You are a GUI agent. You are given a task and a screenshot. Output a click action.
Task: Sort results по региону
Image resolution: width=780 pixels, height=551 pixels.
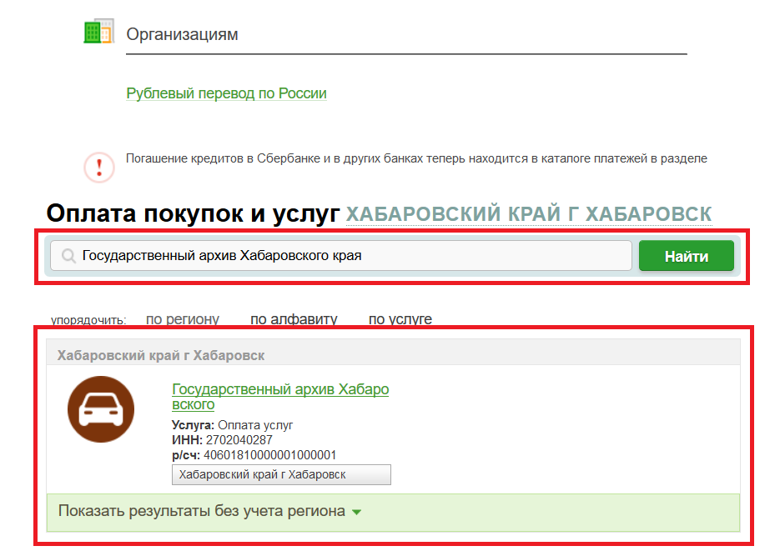click(183, 319)
